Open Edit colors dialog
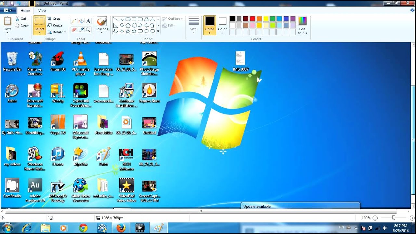Image resolution: width=416 pixels, height=234 pixels. (302, 25)
